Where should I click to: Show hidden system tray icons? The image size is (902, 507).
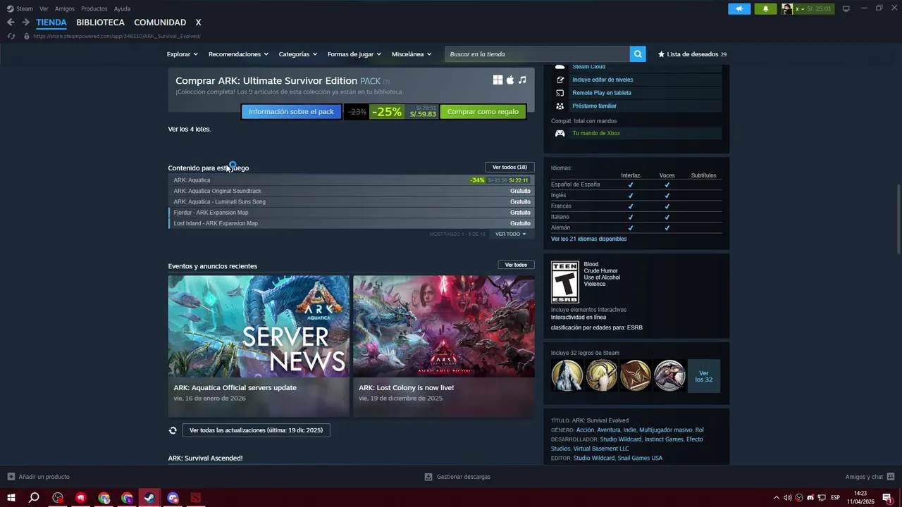[777, 498]
